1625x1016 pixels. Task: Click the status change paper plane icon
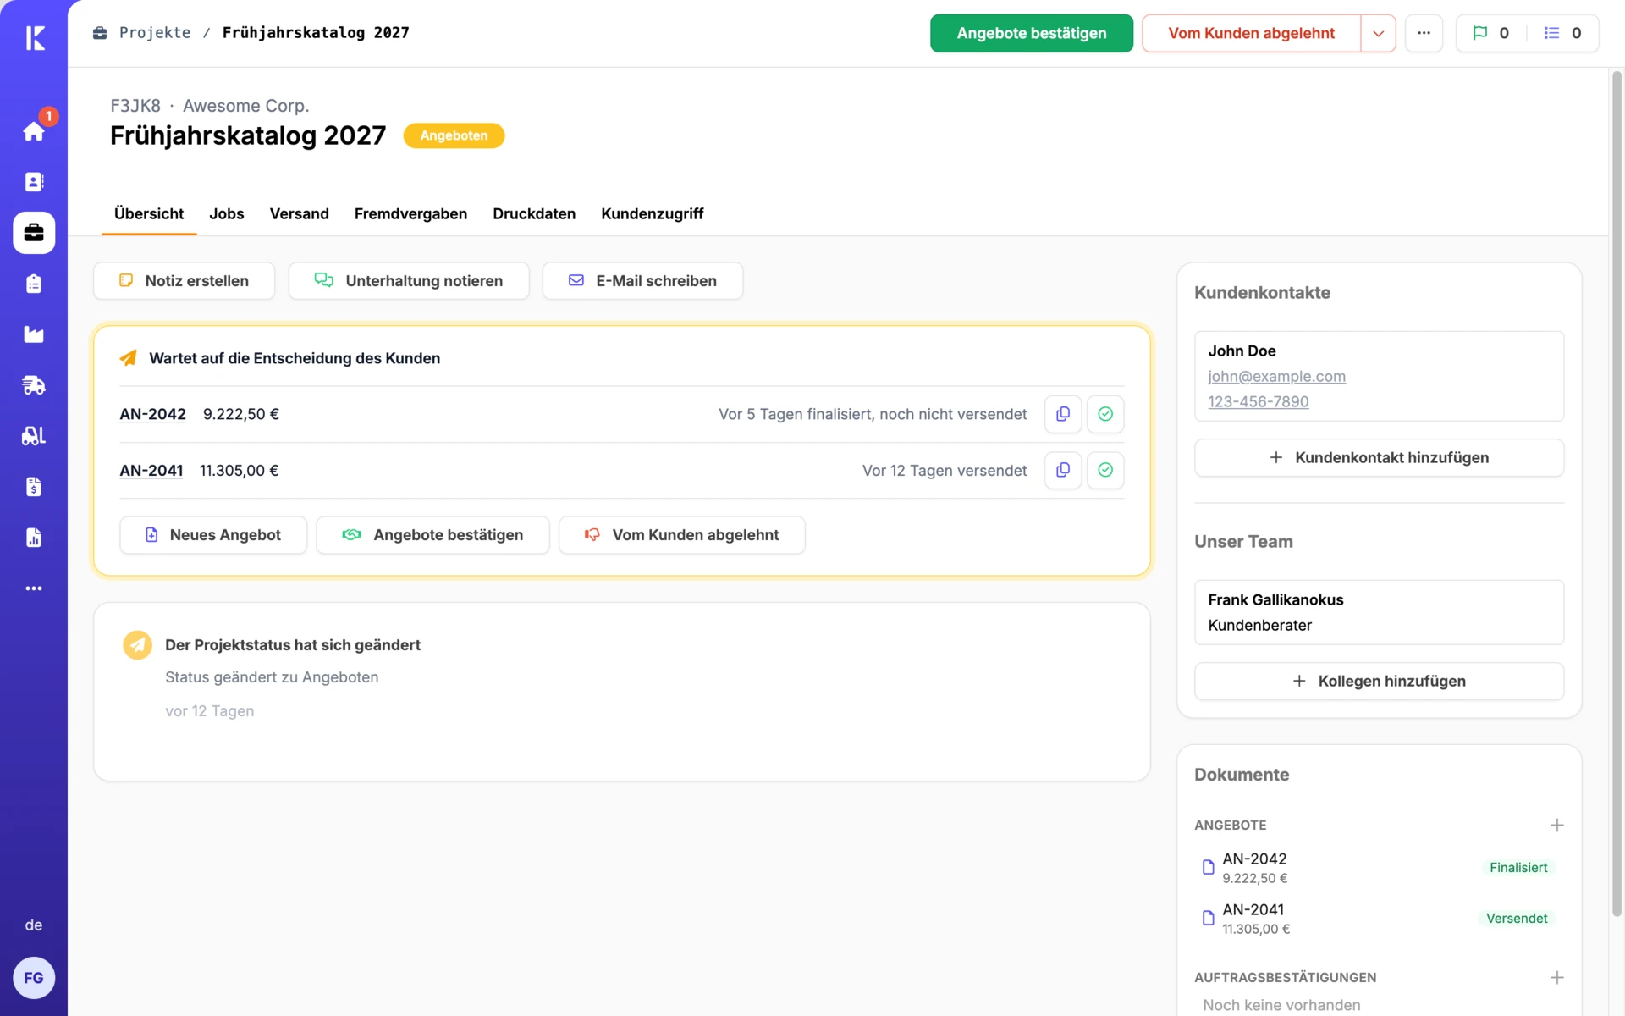(x=137, y=645)
